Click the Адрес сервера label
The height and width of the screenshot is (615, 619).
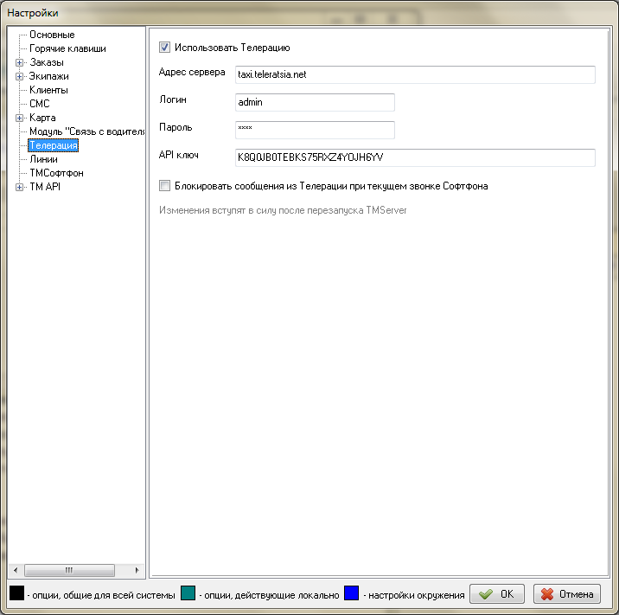(192, 72)
